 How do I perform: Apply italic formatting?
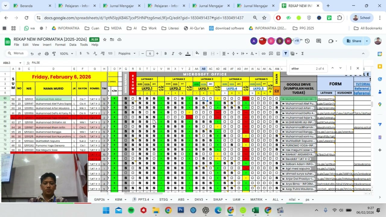[173, 54]
